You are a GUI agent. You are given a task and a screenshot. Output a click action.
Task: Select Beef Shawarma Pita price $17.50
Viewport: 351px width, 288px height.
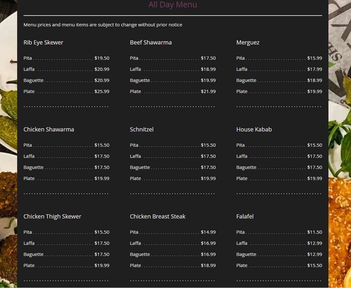[x=208, y=58]
